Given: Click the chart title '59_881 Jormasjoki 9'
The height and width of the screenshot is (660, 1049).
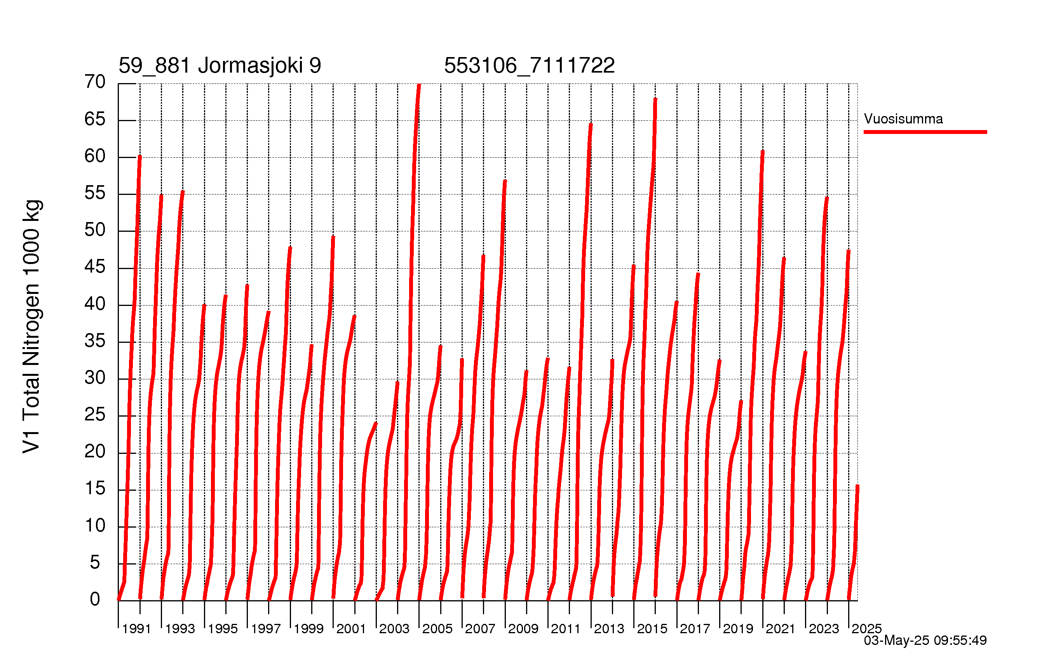Looking at the screenshot, I should pyautogui.click(x=220, y=66).
